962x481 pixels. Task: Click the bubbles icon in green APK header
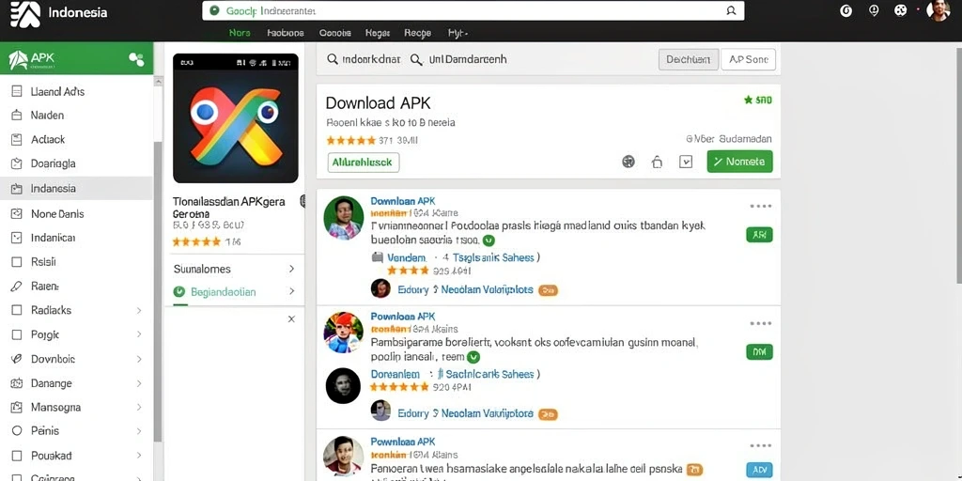136,59
